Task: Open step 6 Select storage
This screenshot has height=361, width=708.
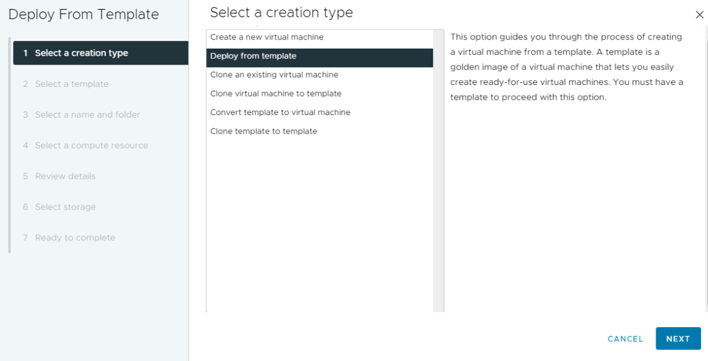Action: 59,206
